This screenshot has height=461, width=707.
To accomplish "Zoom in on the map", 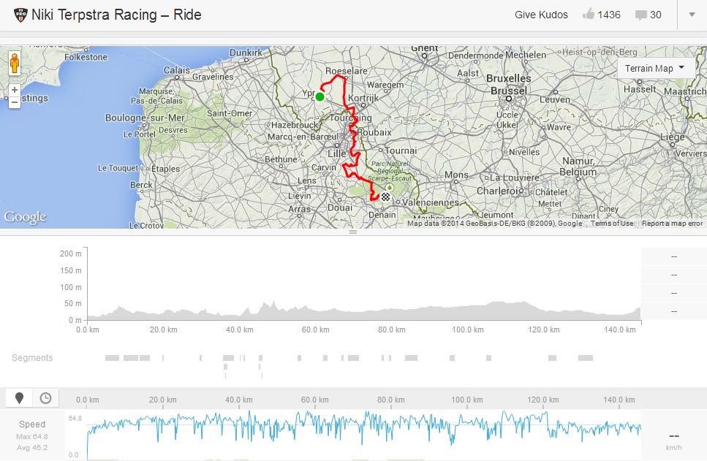I will pos(14,90).
